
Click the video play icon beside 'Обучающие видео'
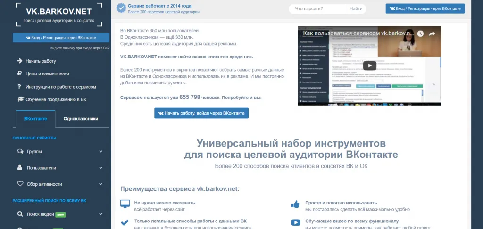(x=295, y=222)
